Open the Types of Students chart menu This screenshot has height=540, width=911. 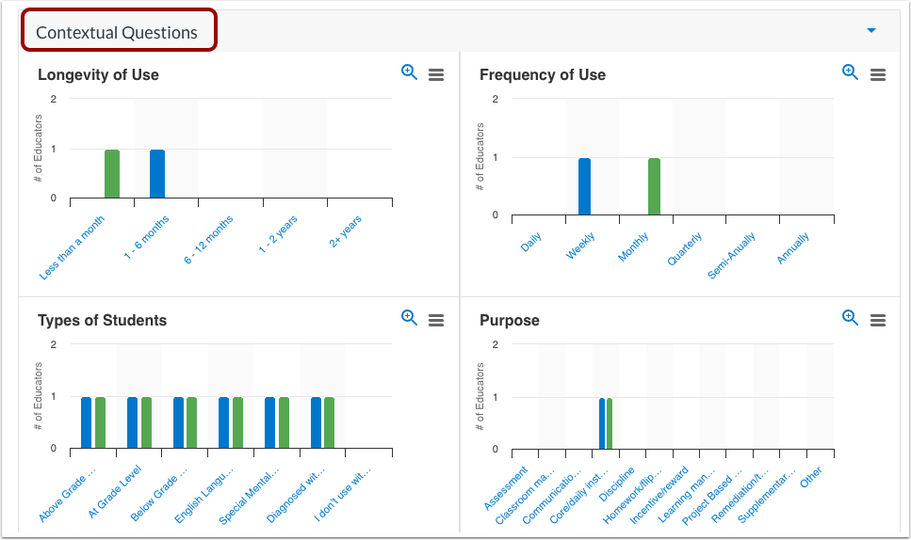(x=436, y=320)
